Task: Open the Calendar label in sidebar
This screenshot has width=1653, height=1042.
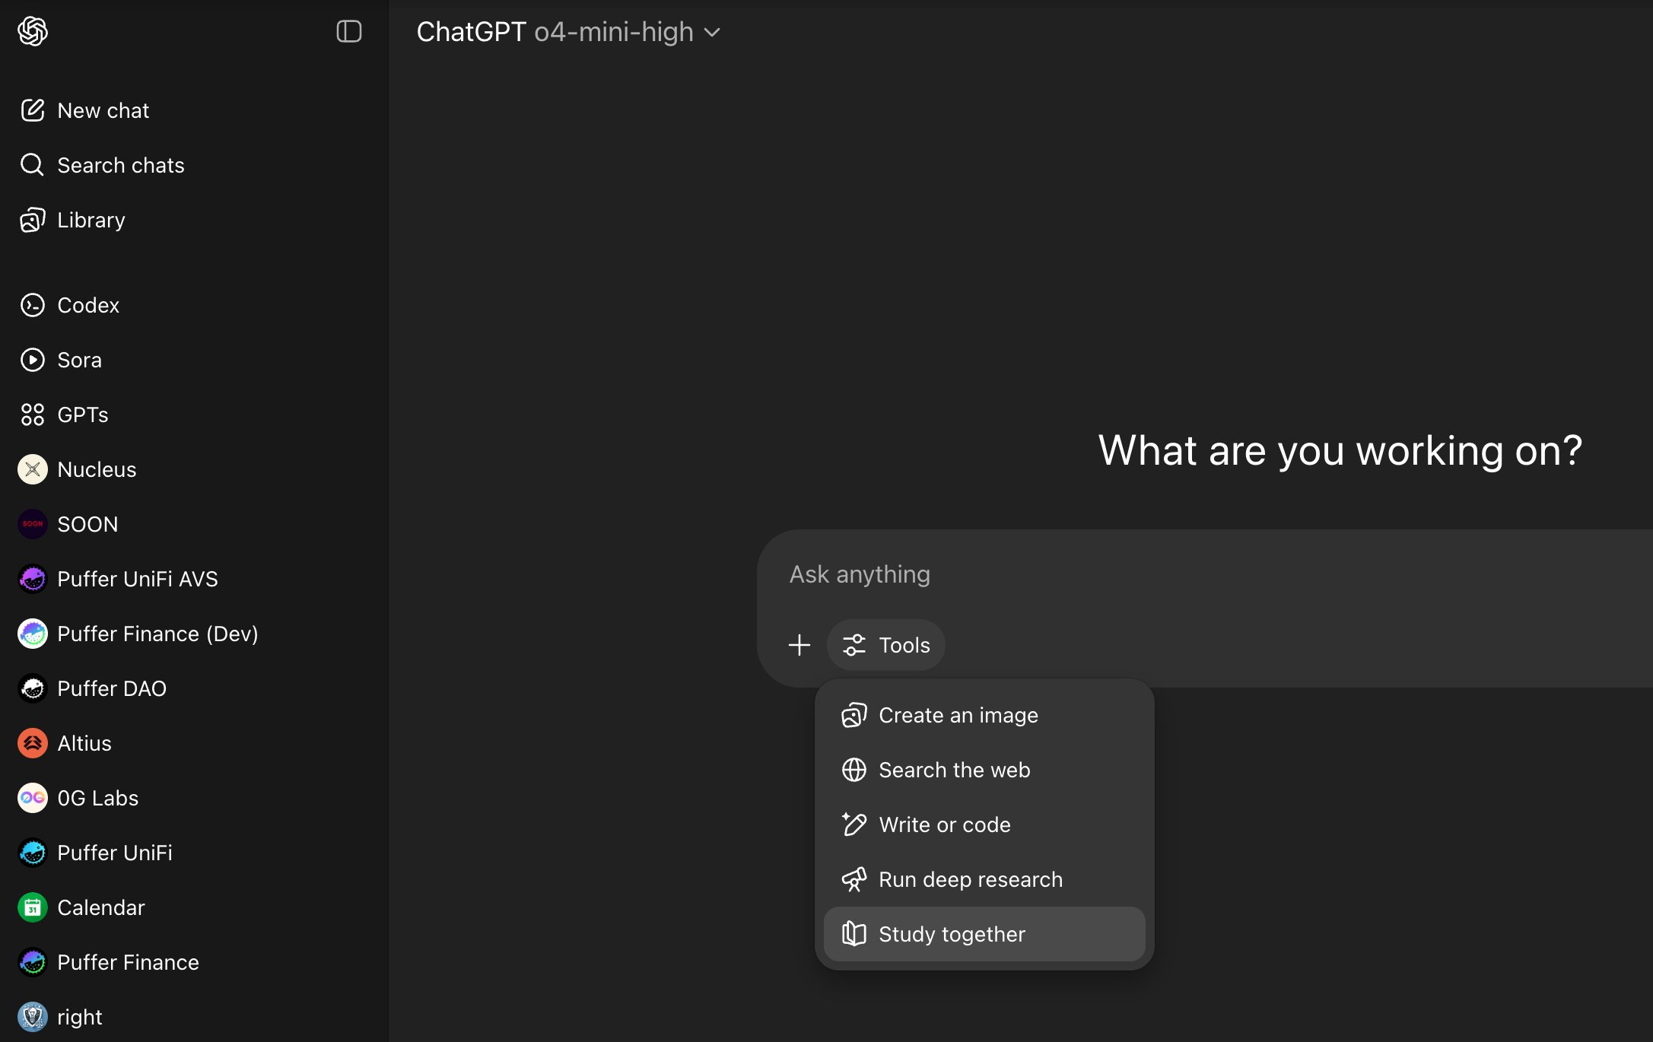Action: point(101,907)
